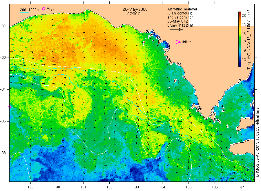The width and height of the screenshot is (261, 191).
Task: Click the magenta drifter arrow symbol
Action: tap(178, 42)
